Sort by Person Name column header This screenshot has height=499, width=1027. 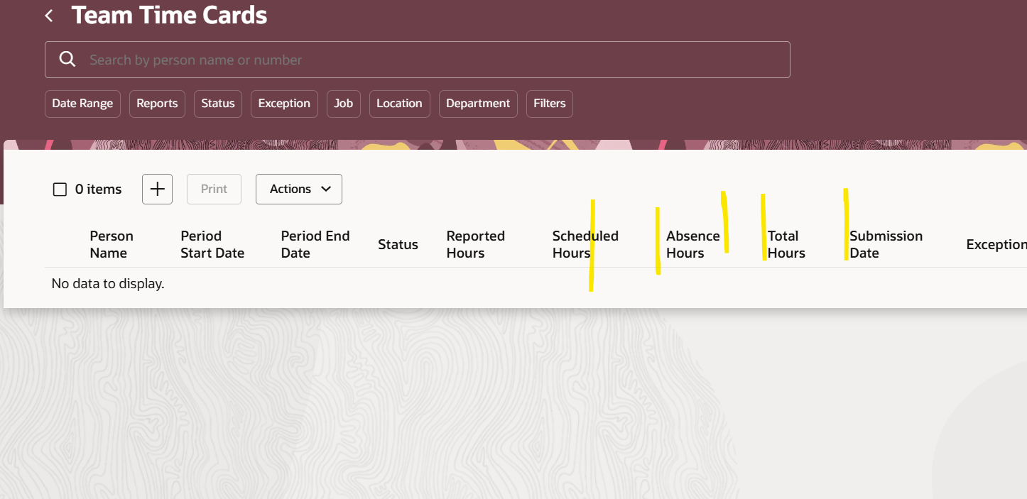[112, 244]
